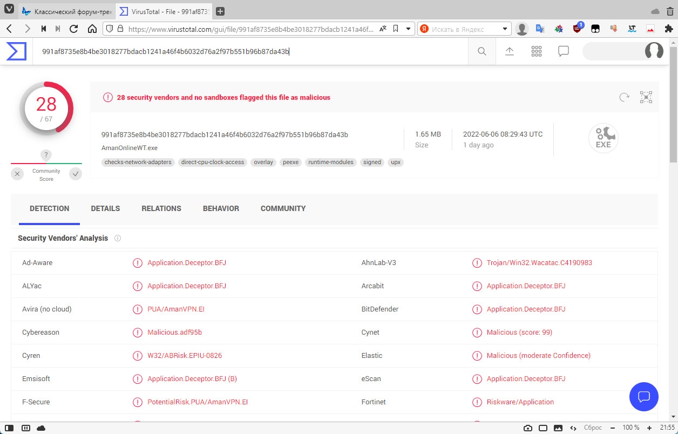678x434 pixels.
Task: Focus the Yandex search field
Action: point(464,29)
